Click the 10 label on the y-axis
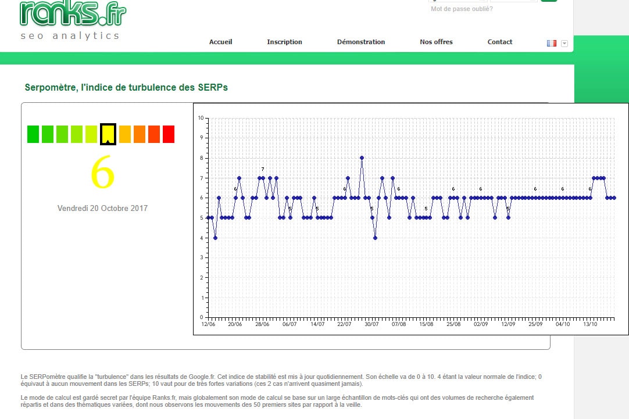Image resolution: width=629 pixels, height=419 pixels. tap(201, 118)
